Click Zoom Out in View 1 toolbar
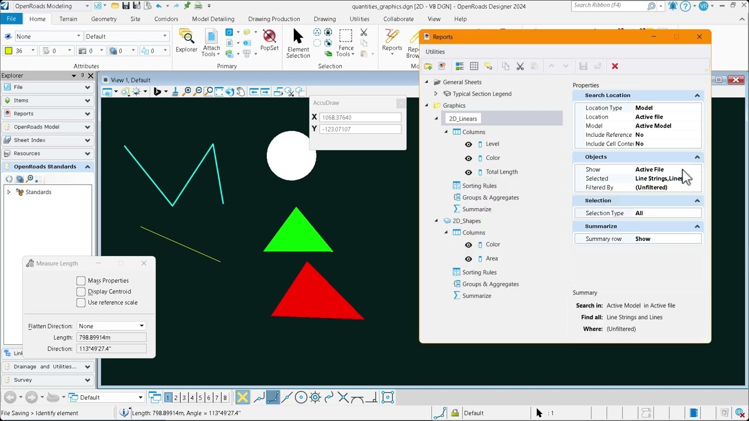This screenshot has width=749, height=421. 198,91
